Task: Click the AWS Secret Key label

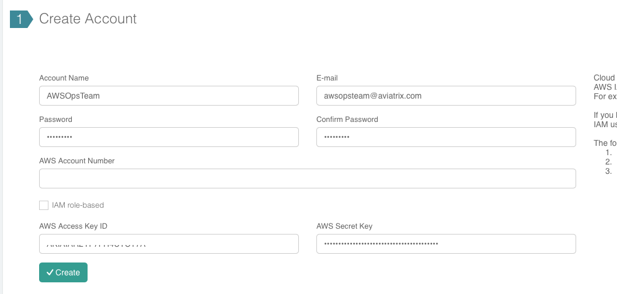Action: tap(344, 226)
